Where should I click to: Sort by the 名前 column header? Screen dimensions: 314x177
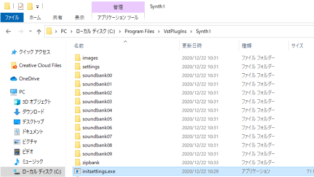78,46
